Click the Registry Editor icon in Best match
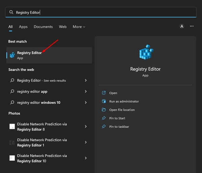 pyautogui.click(x=12, y=55)
